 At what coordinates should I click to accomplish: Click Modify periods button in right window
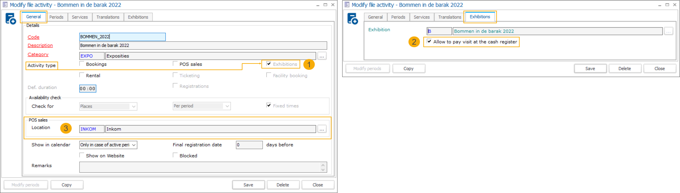click(367, 69)
